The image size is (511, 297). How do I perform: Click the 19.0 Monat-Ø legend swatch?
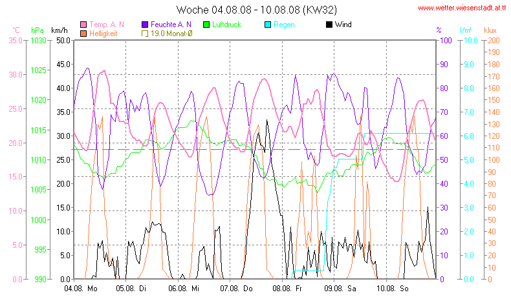coord(145,34)
